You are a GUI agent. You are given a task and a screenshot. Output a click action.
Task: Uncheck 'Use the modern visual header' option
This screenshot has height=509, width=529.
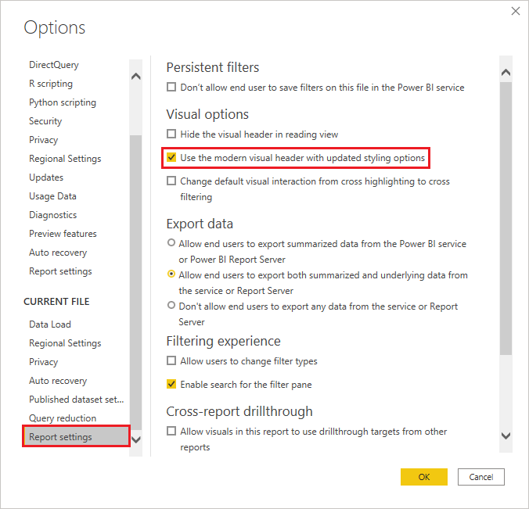pyautogui.click(x=171, y=157)
